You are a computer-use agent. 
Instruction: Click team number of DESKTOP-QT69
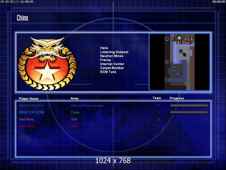[158, 112]
